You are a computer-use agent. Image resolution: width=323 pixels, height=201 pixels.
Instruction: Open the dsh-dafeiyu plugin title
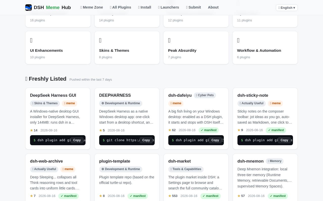coord(180,95)
